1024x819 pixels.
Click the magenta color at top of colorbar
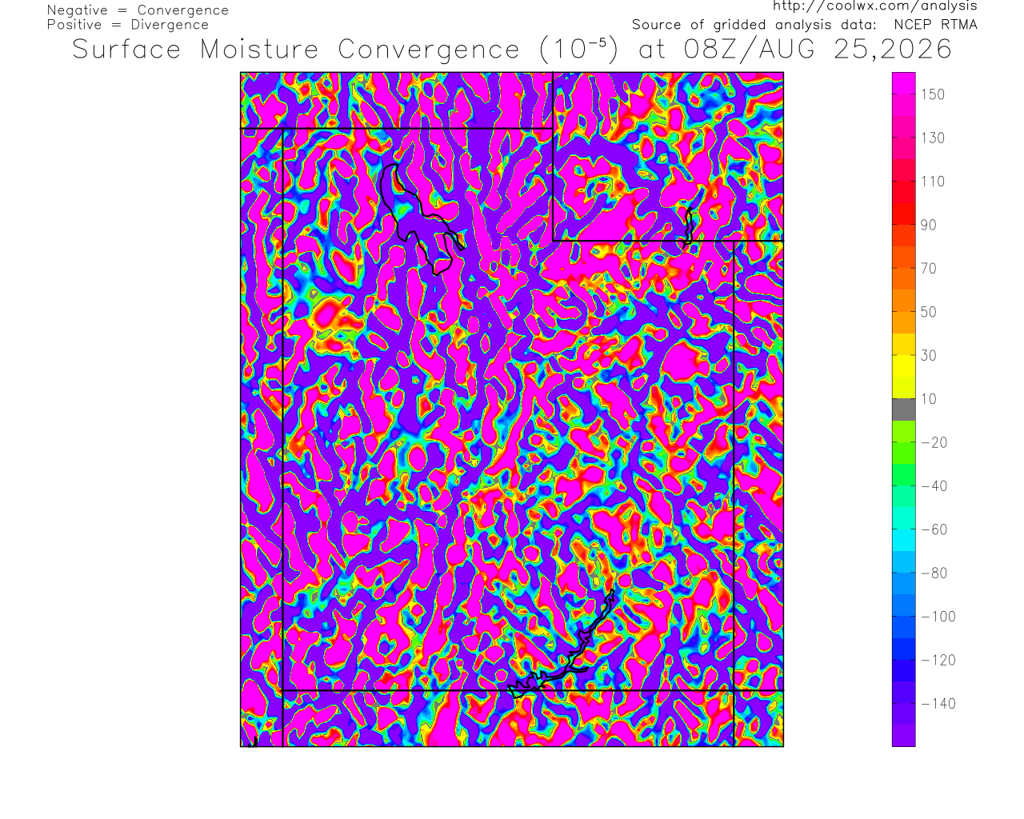(x=904, y=83)
